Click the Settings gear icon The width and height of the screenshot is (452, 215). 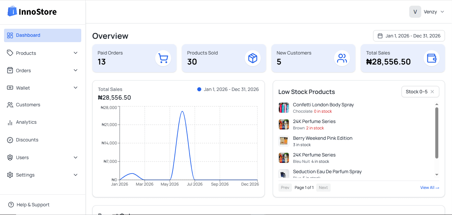coord(10,175)
